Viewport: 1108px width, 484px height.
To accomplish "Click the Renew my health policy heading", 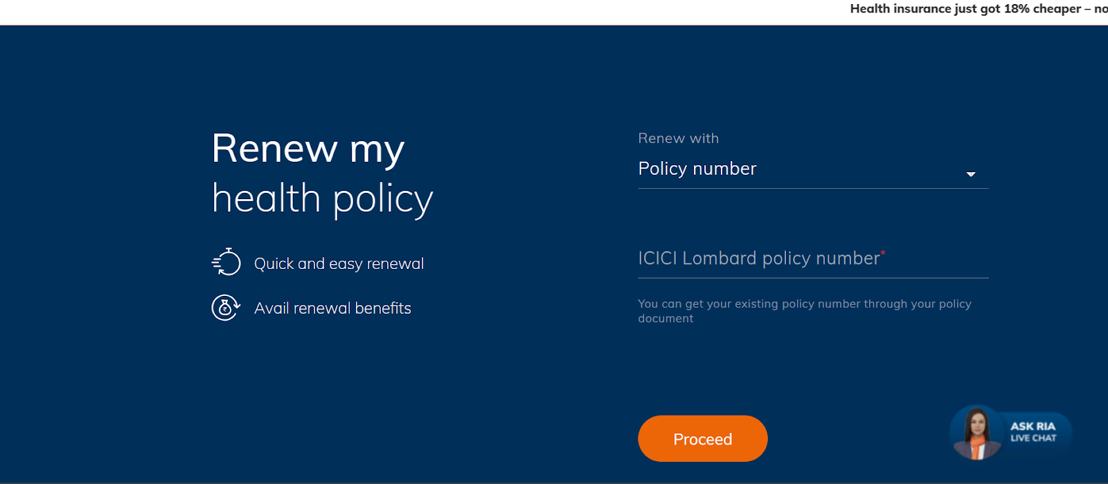I will 322,173.
